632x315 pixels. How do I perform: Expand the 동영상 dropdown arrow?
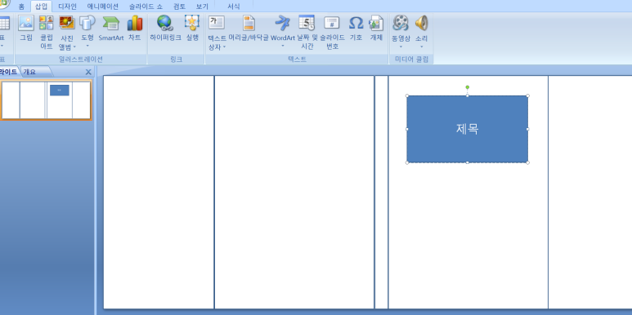pos(401,47)
